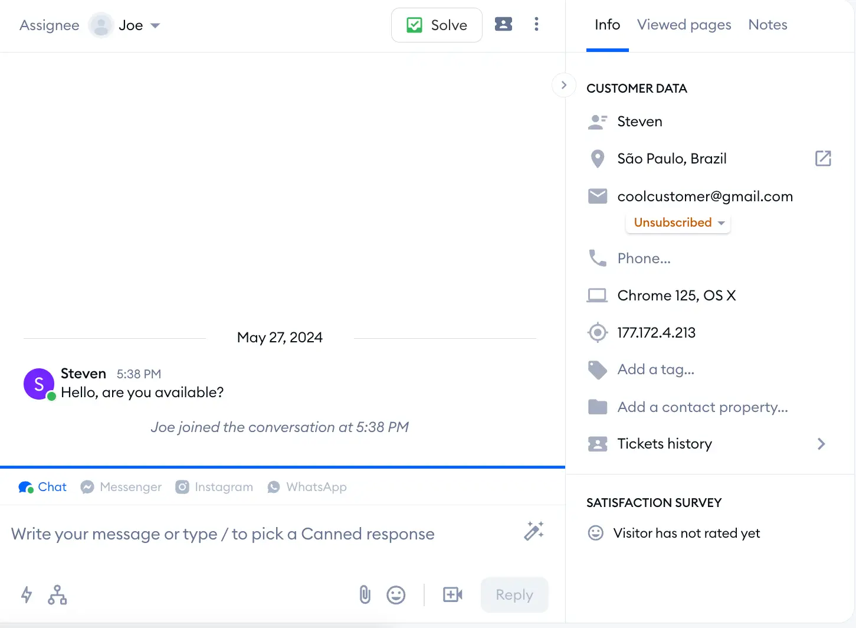This screenshot has height=628, width=856.
Task: Click the contact icon beside Steven
Action: coord(598,122)
